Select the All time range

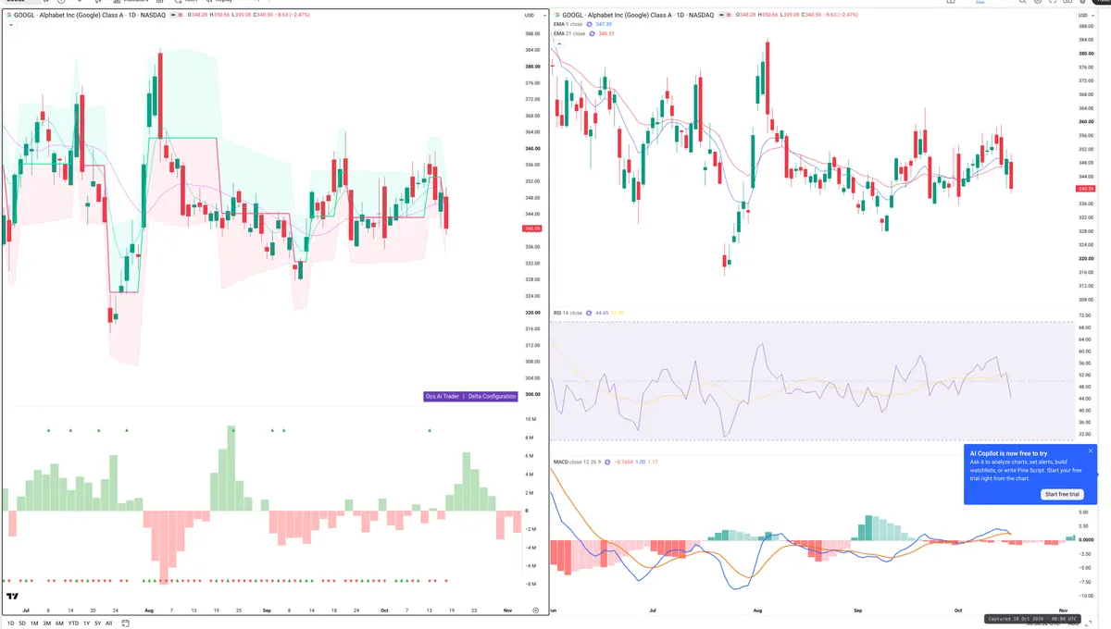[x=108, y=623]
